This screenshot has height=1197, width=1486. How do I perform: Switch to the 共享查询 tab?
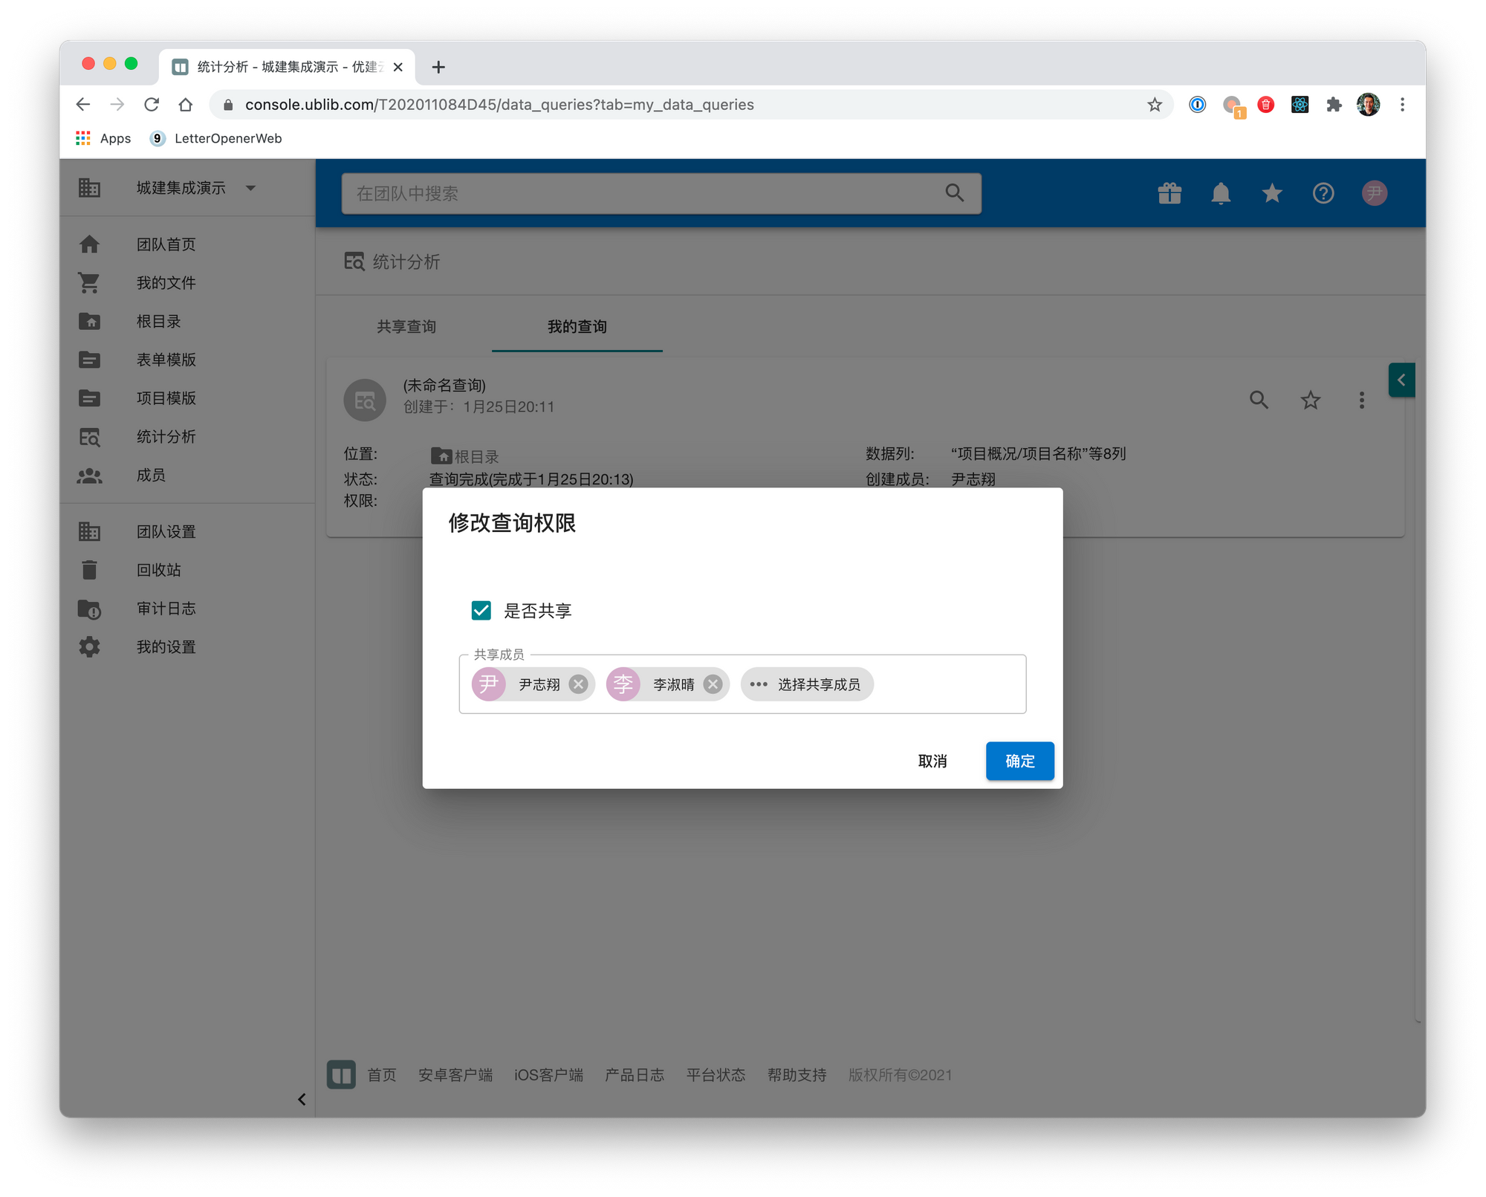(x=406, y=327)
